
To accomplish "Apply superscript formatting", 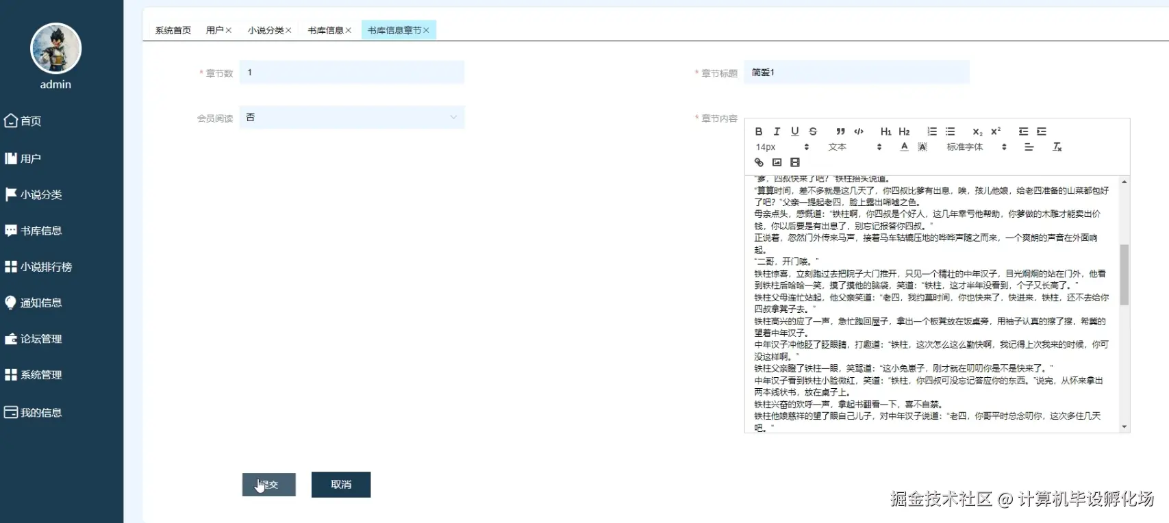I will pyautogui.click(x=996, y=131).
